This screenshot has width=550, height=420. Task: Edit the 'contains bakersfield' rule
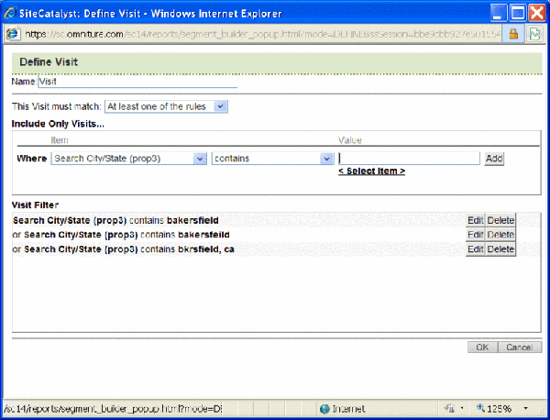tap(475, 220)
